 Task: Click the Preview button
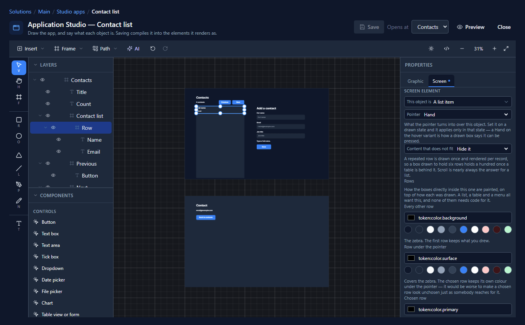(x=471, y=27)
